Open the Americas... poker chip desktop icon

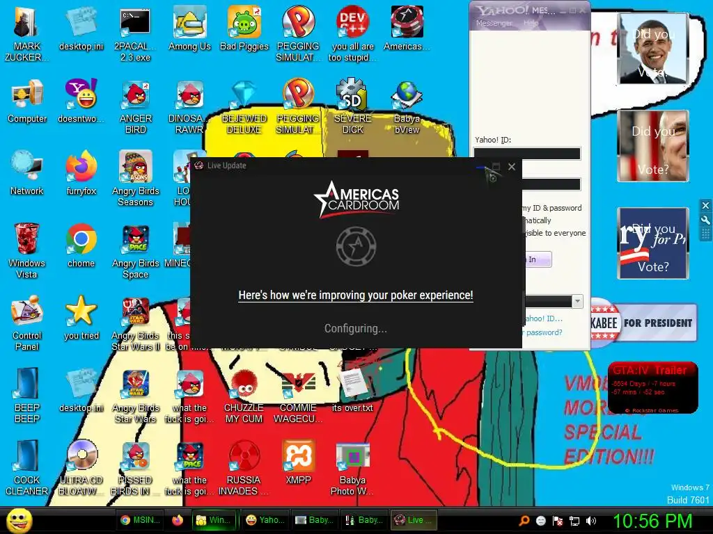pyautogui.click(x=407, y=28)
